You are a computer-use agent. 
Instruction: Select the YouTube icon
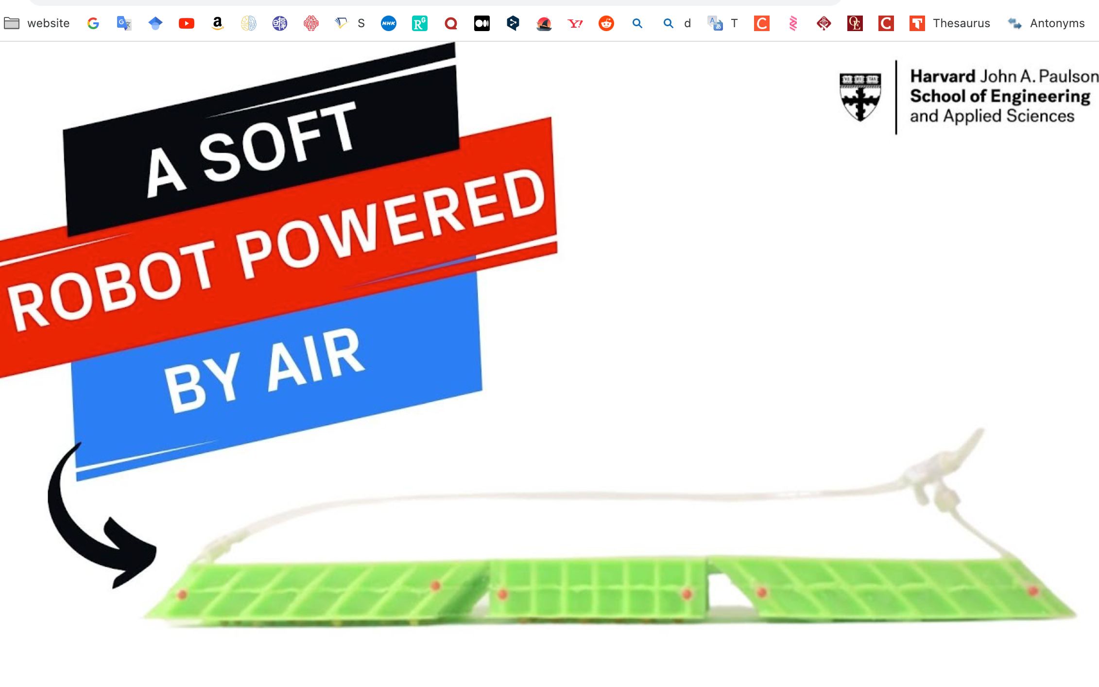point(187,22)
